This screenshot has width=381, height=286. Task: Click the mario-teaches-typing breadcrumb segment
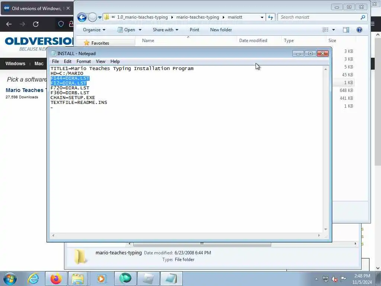point(198,17)
